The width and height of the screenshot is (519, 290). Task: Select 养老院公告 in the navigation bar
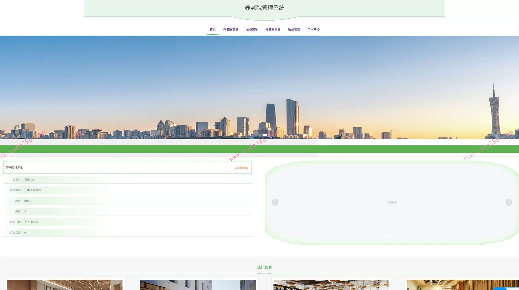coord(273,29)
